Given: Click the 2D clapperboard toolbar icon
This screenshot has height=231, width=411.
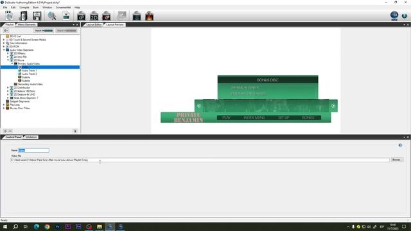Looking at the screenshot, I should point(94,16).
